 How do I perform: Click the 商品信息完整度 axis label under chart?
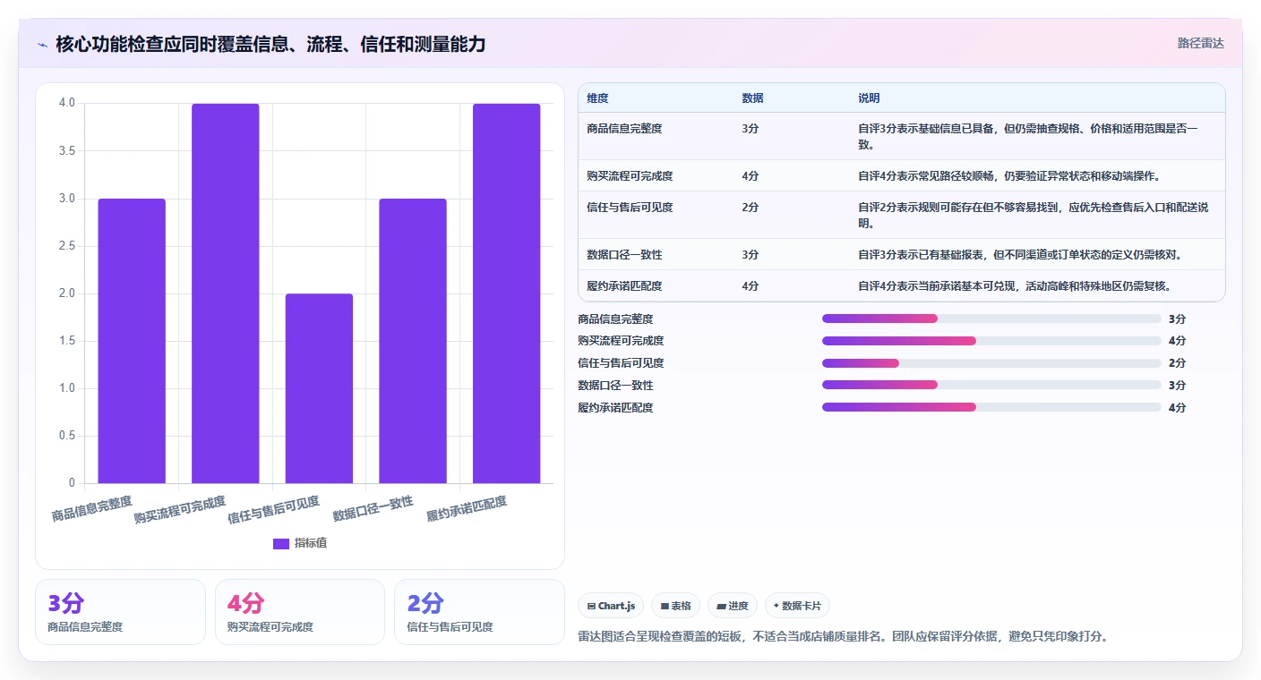(92, 508)
